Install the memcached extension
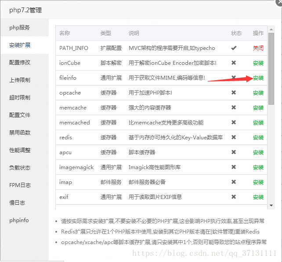 258,123
